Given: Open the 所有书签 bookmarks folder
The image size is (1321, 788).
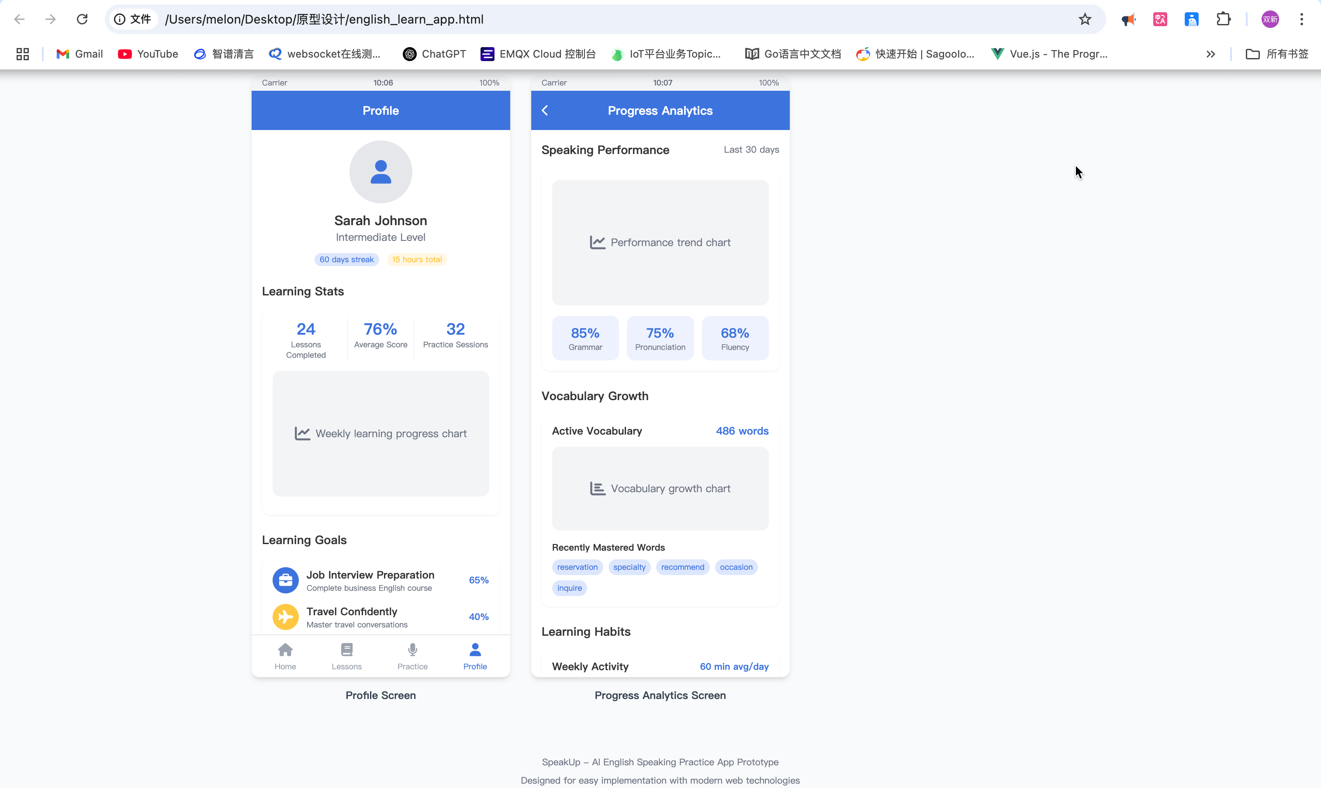Looking at the screenshot, I should pos(1277,54).
